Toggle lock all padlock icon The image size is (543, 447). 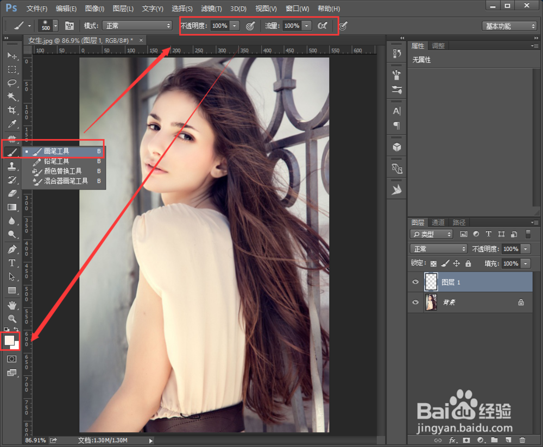click(x=468, y=263)
